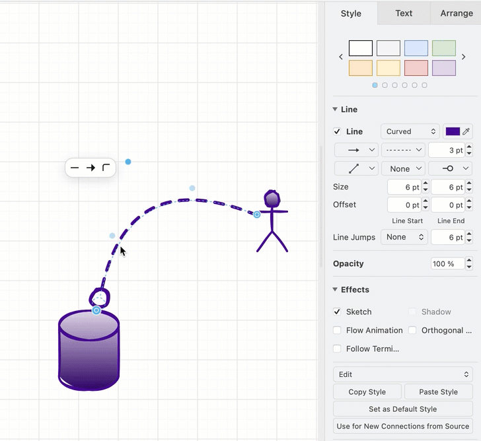This screenshot has height=441, width=481.
Task: Click the Opacity 100 % field
Action: [448, 263]
